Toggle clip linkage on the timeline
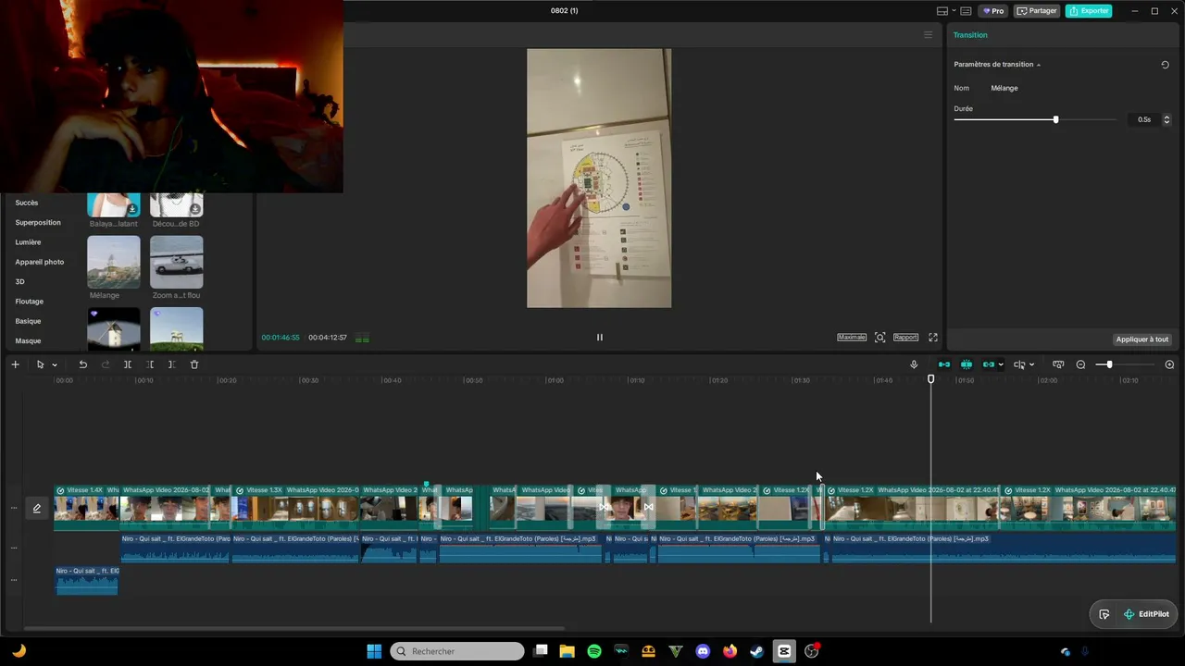1185x666 pixels. (988, 364)
